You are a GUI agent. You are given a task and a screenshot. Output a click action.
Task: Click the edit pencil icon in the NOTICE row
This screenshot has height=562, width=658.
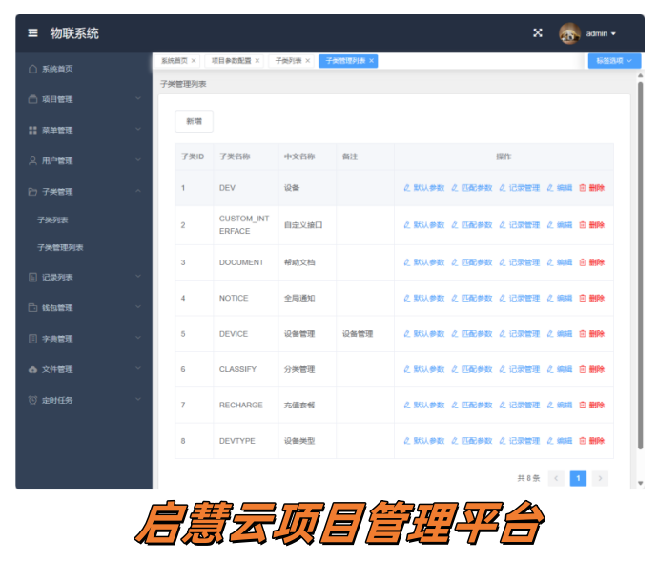coord(550,299)
